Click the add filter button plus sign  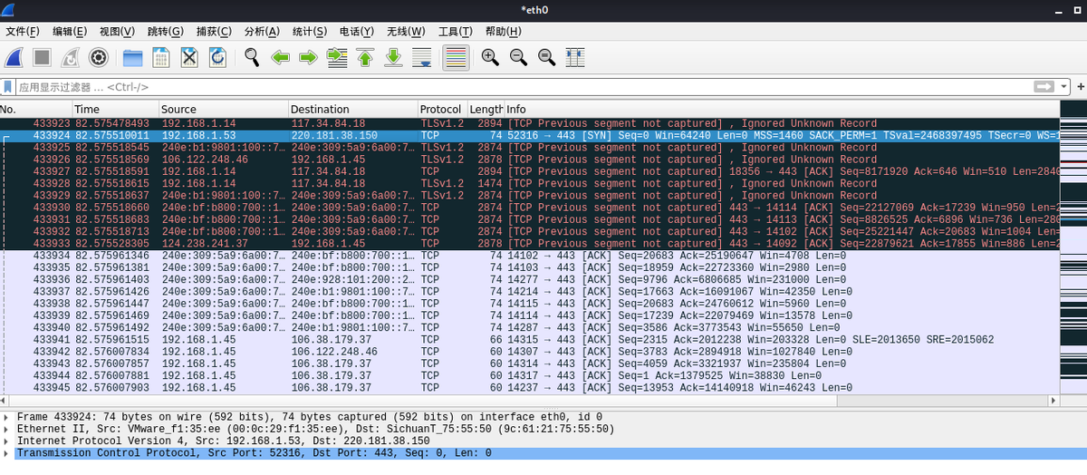point(1081,87)
